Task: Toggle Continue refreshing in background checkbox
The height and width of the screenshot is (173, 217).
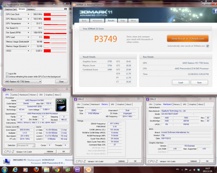Action: 7,77
